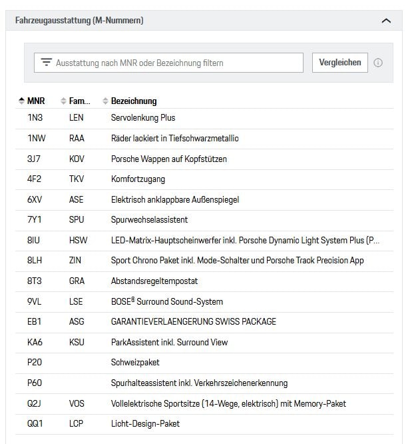Select MNR cell 8IU
This screenshot has height=444, width=418.
pyautogui.click(x=34, y=241)
